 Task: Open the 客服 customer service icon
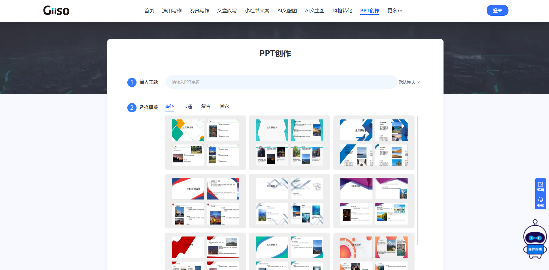540,202
